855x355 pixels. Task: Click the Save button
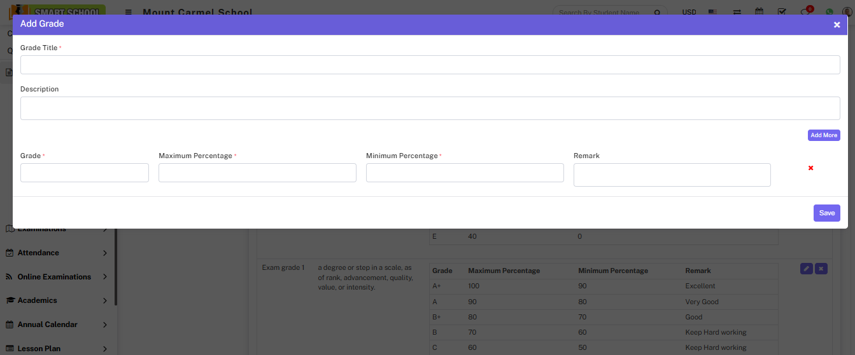pyautogui.click(x=826, y=213)
